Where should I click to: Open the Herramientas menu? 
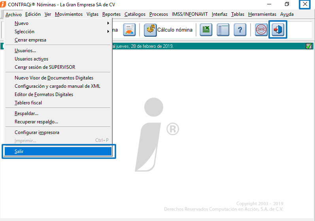pos(262,14)
